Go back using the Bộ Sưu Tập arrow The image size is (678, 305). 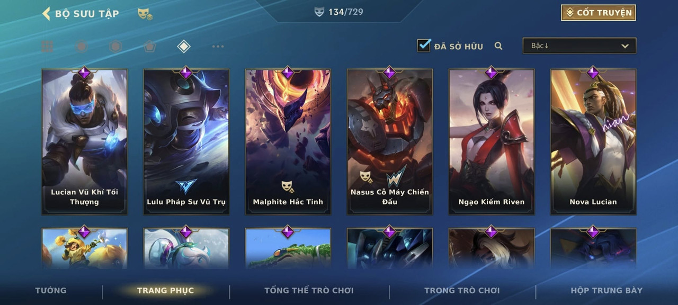[46, 14]
